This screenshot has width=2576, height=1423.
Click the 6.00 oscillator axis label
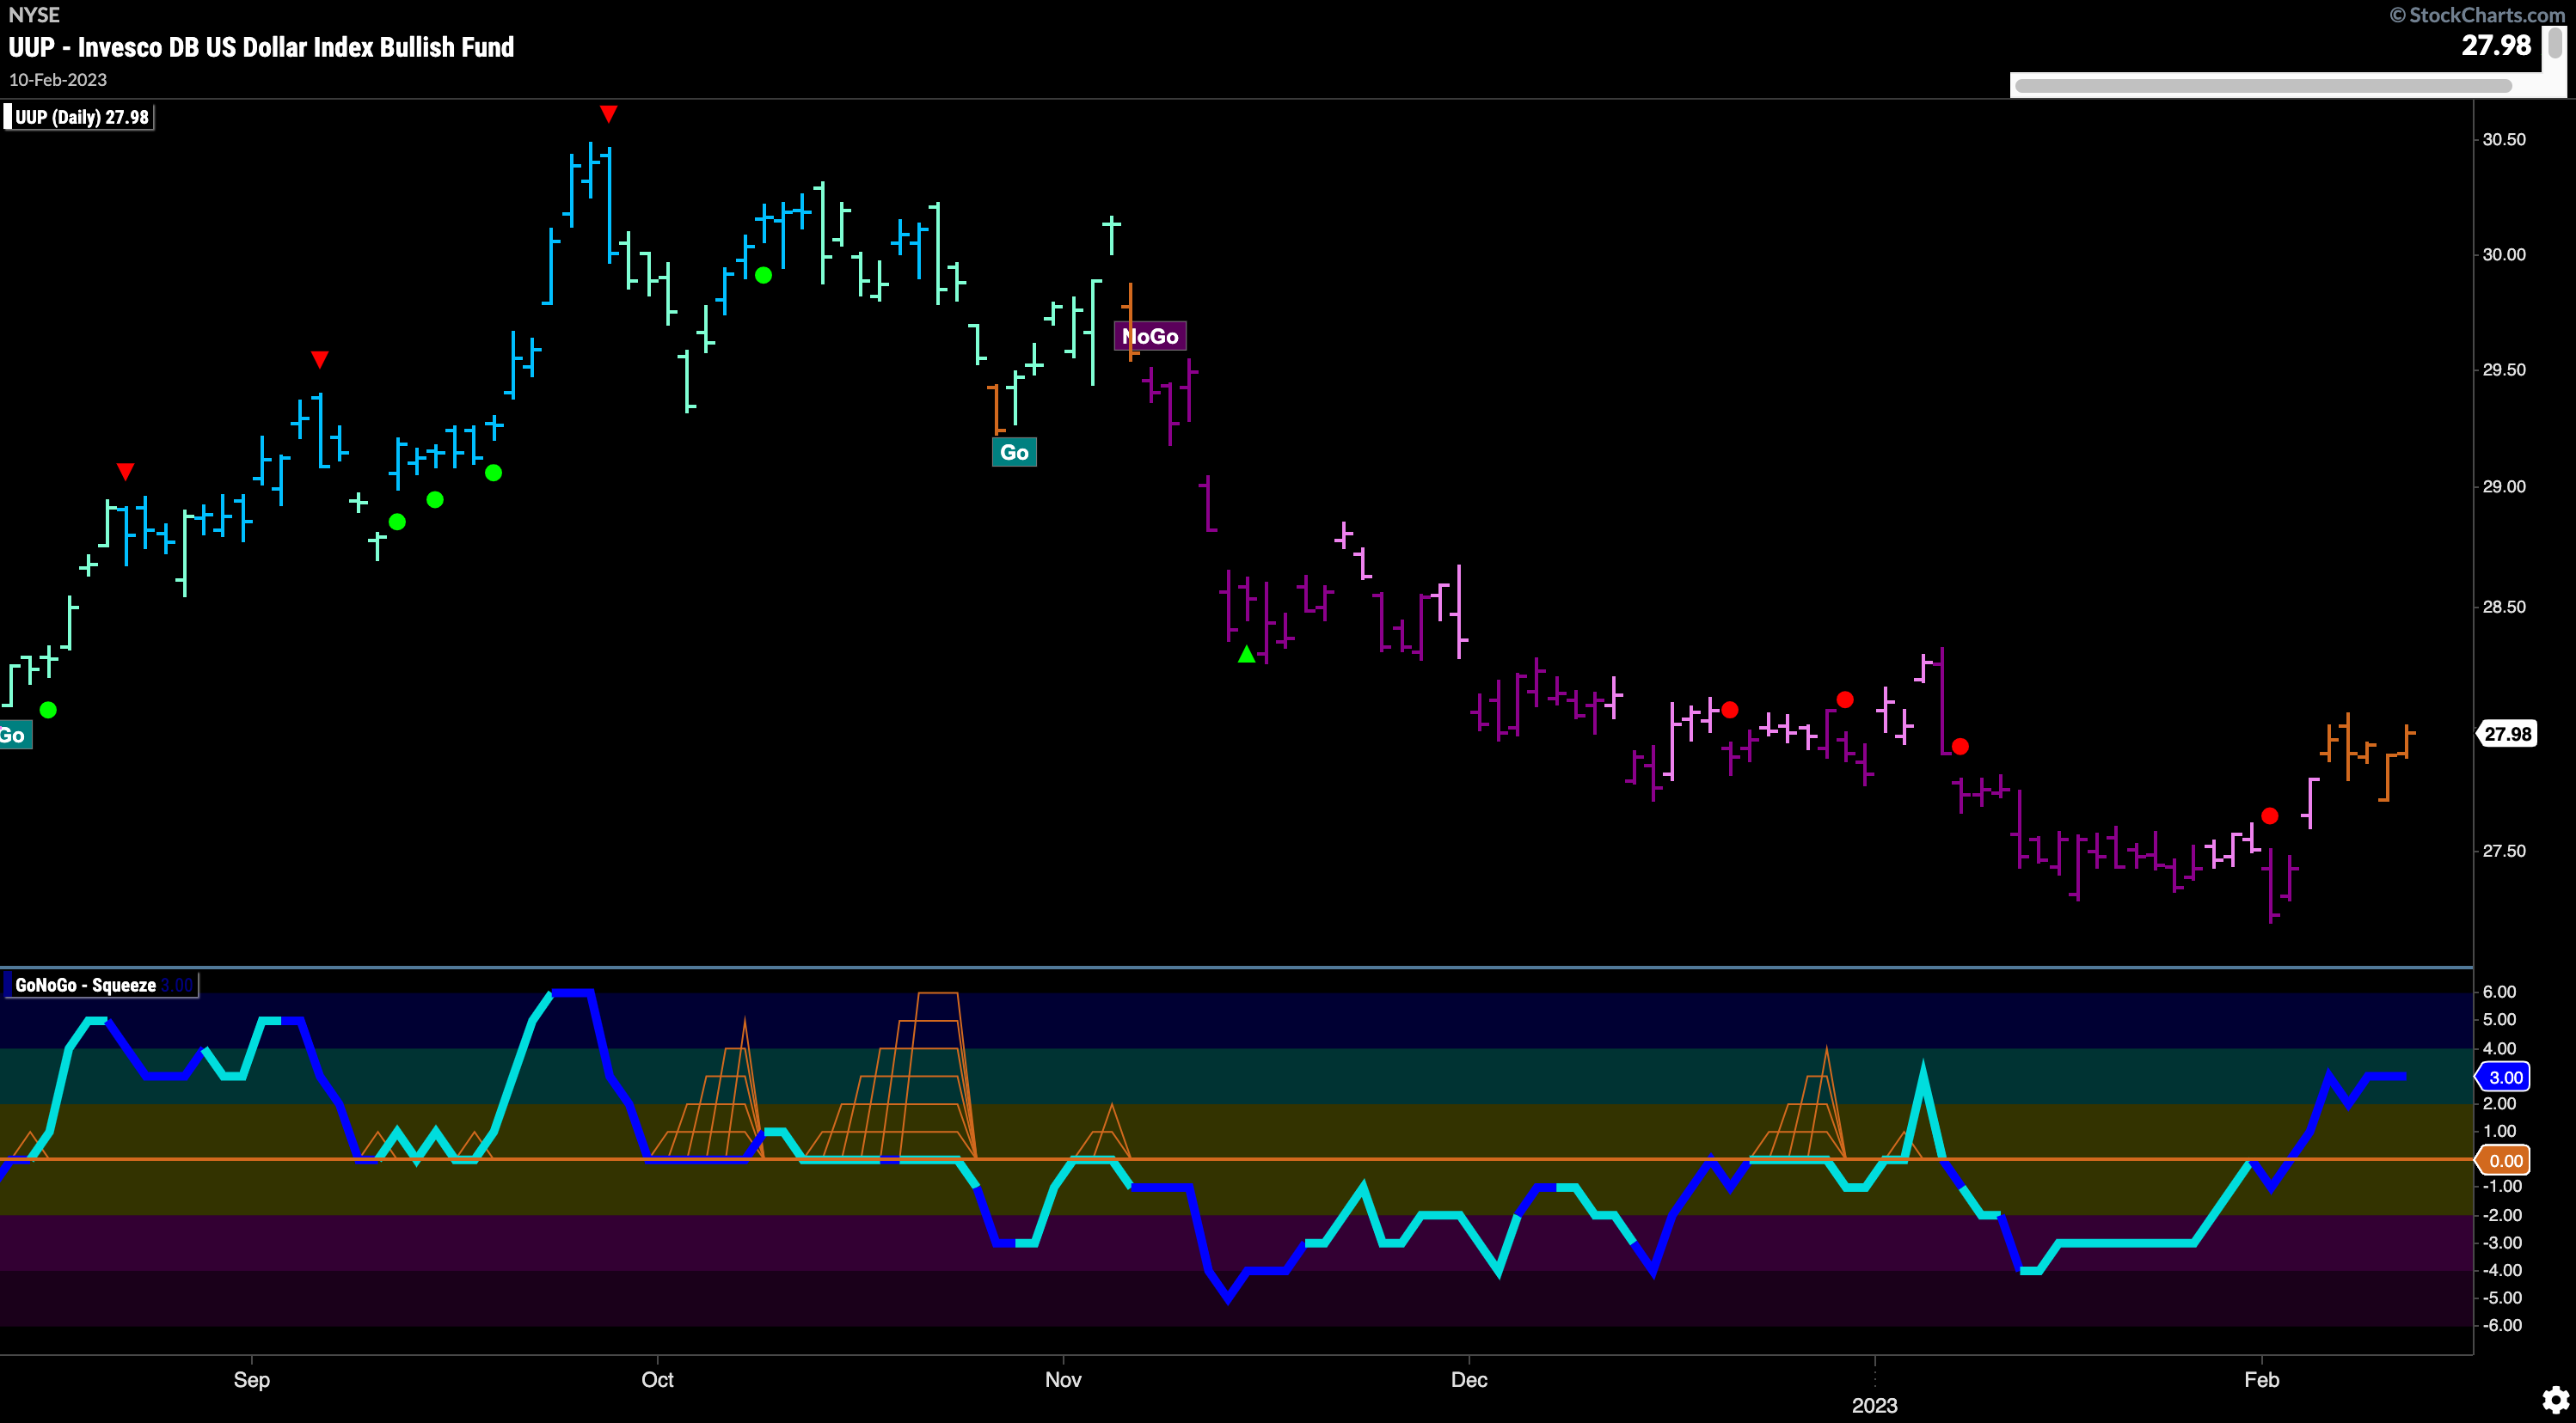[x=2499, y=992]
